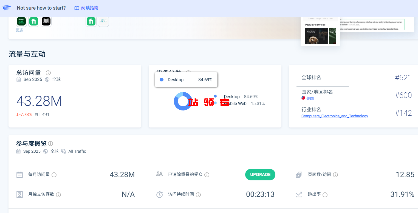Open the Fiverr website preview thumbnail
Viewport: 418px width, 213px height.
[320, 33]
